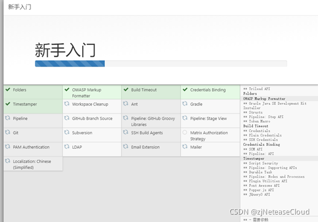The height and width of the screenshot is (222, 318).
Task: Click the checkmark icon for Build Timeout
Action: coord(126,89)
